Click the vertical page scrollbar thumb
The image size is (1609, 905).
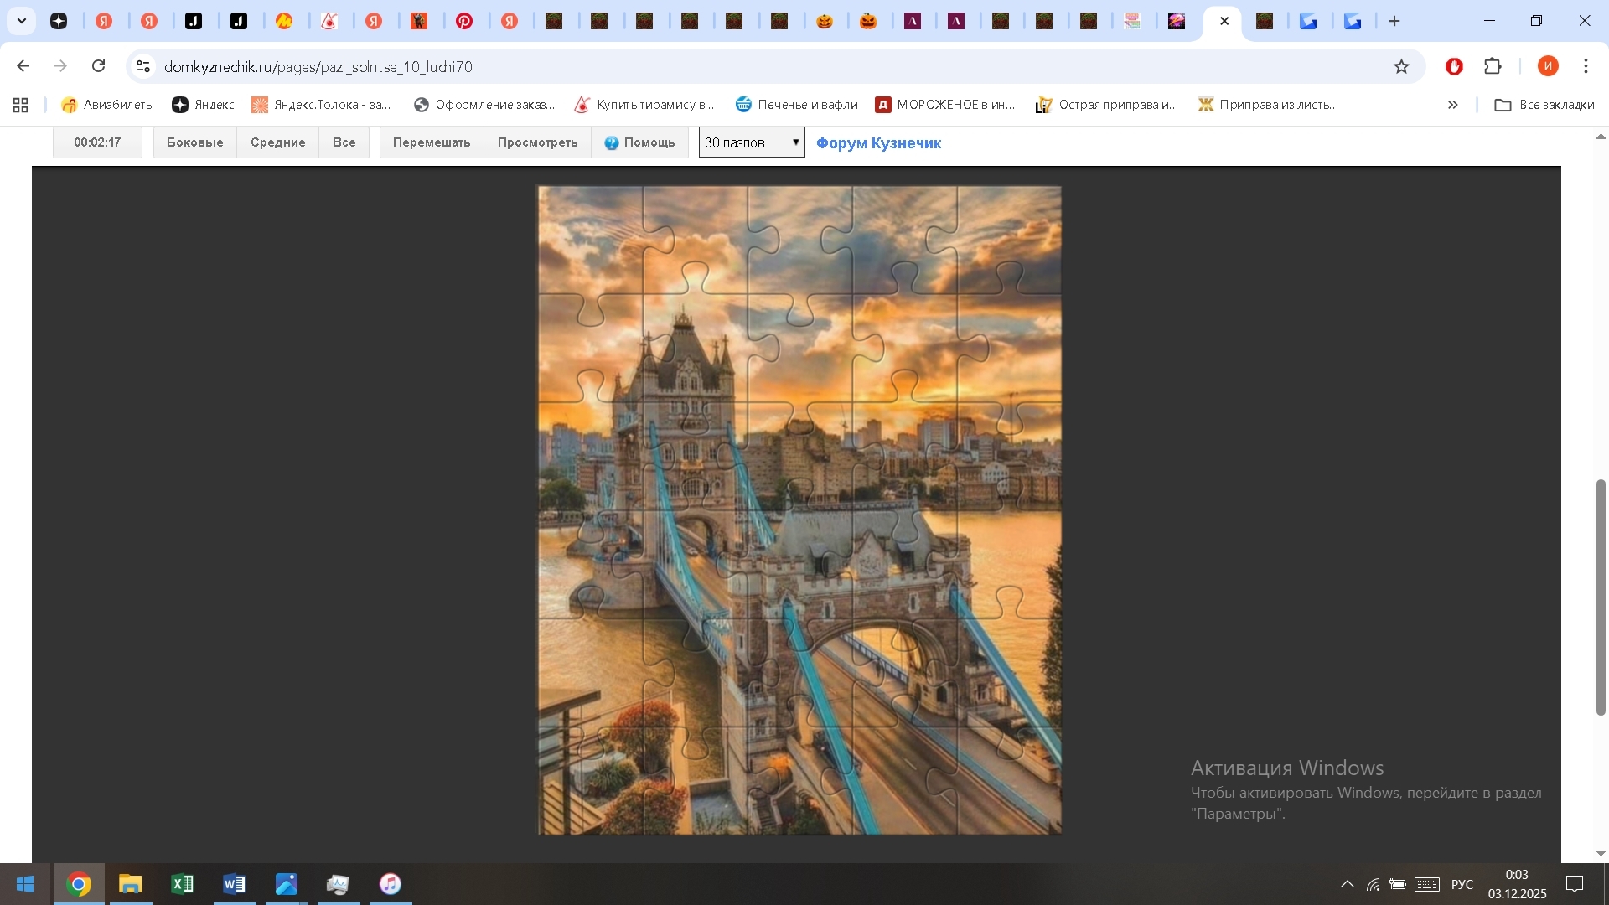coord(1601,597)
